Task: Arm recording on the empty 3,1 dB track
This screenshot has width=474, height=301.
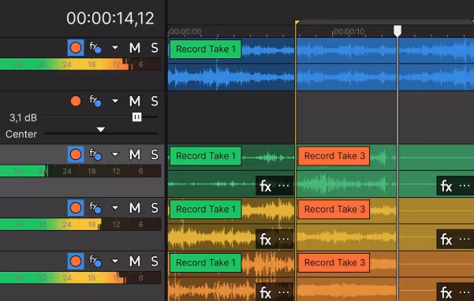Action: click(x=76, y=101)
